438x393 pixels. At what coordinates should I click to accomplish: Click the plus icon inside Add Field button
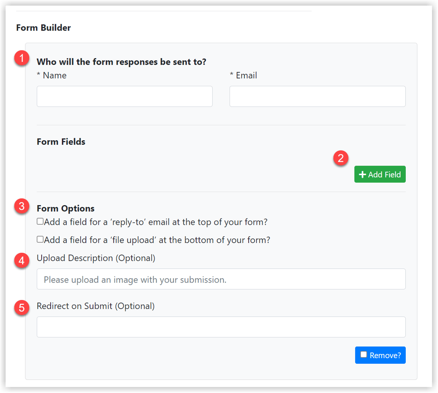(363, 174)
